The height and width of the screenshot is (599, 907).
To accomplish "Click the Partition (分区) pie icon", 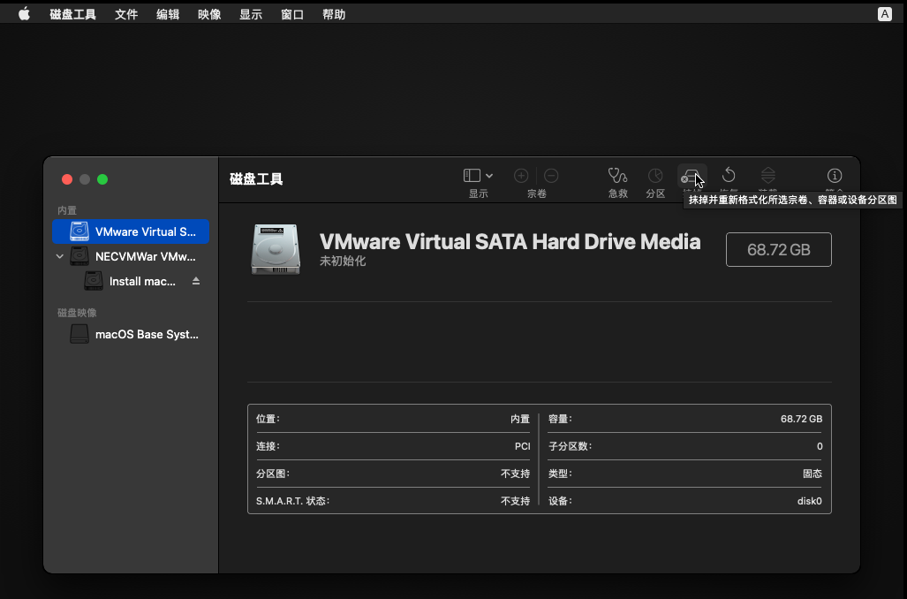I will click(654, 175).
